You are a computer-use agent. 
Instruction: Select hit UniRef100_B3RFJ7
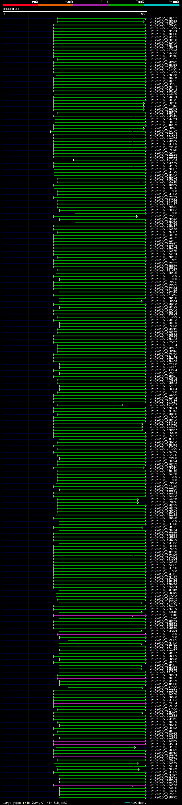(163, 113)
